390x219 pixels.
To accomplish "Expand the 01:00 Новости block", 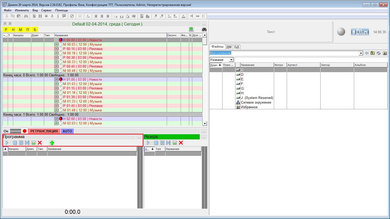I will [57, 79].
